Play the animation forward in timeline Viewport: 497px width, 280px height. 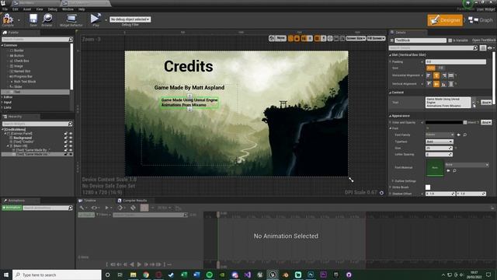click(139, 264)
